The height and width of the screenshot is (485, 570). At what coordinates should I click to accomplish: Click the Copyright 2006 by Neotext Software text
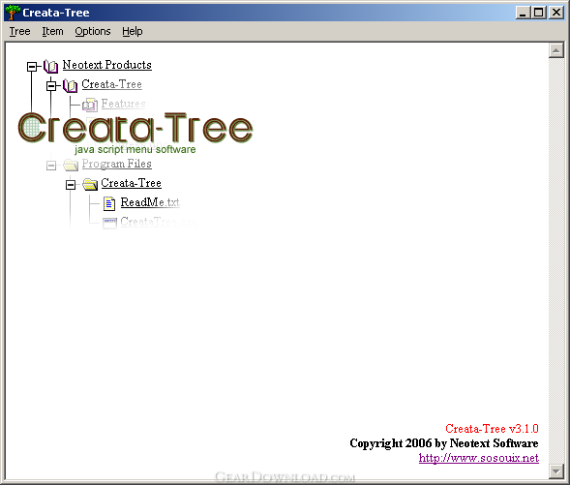click(x=444, y=443)
